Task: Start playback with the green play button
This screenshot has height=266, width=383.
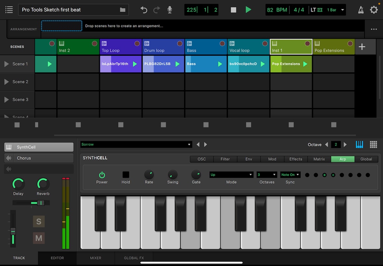Action: coord(248,10)
